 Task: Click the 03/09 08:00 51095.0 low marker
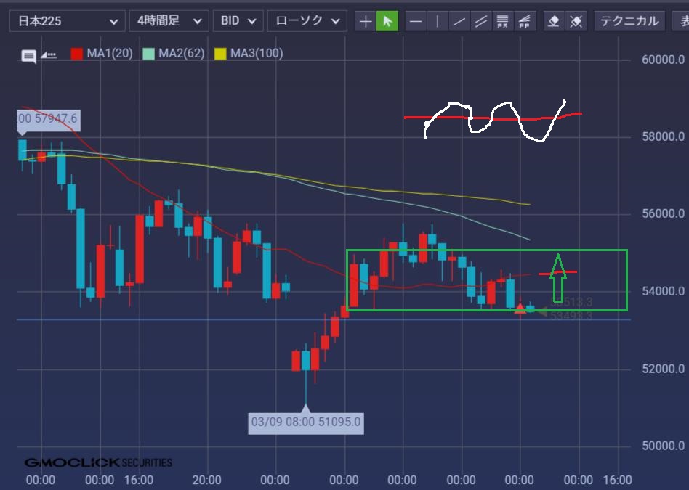(x=305, y=422)
